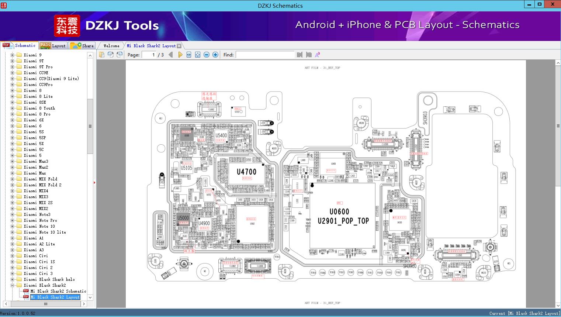Screen dimensions: 561x317
Task: Click the folder icon beside Xiaomi Civi 2
Action: (19, 268)
